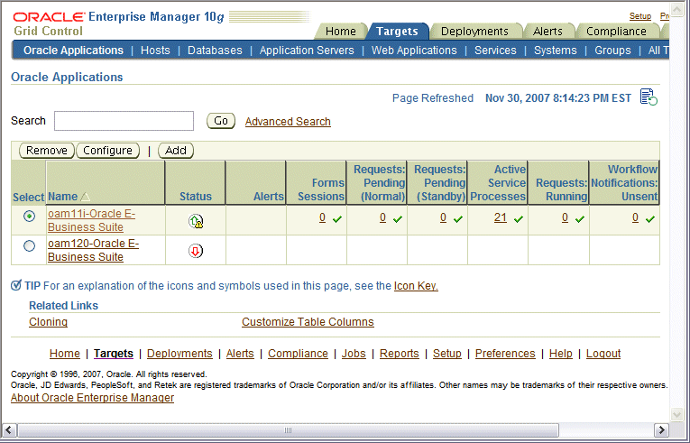Screen dimensions: 690x443
Task: Open the Application Servers subtab
Action: tap(307, 51)
